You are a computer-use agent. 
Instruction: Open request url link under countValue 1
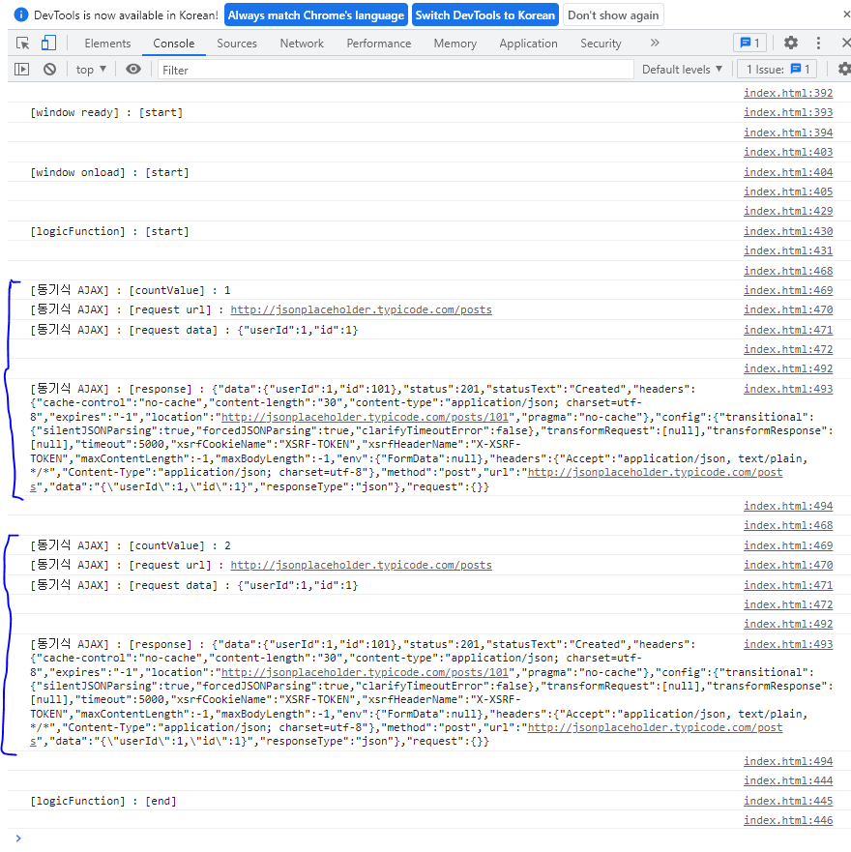(x=361, y=309)
